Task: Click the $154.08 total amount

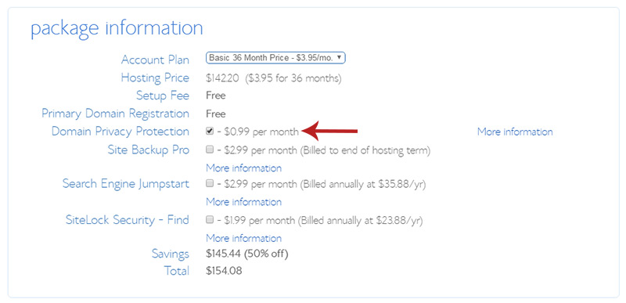Action: pos(224,271)
